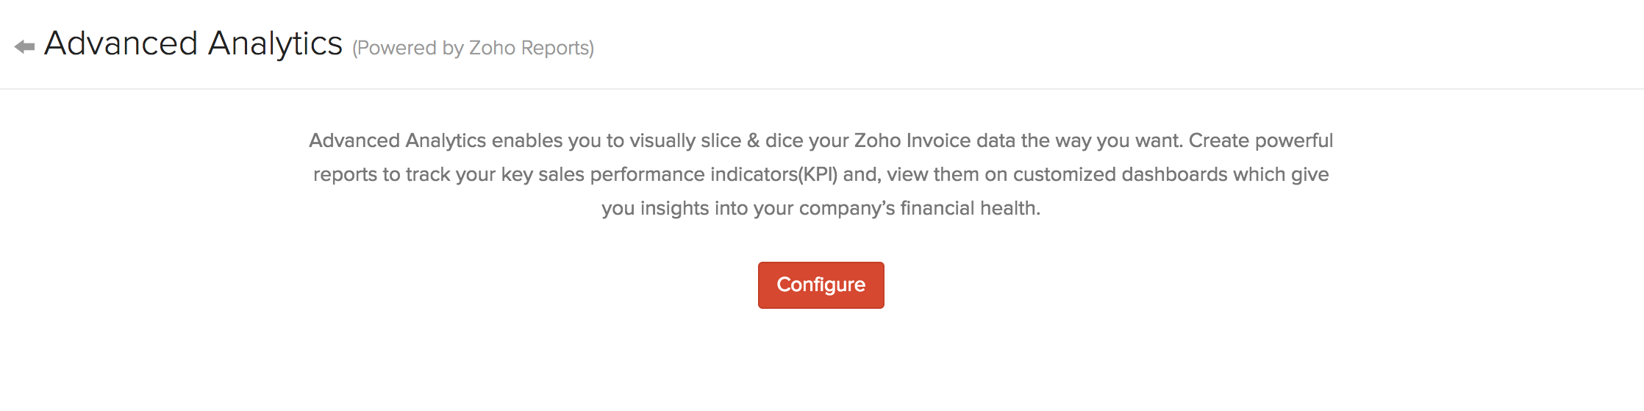Click "Create powerful" at end of first line
The width and height of the screenshot is (1644, 411).
point(1260,140)
